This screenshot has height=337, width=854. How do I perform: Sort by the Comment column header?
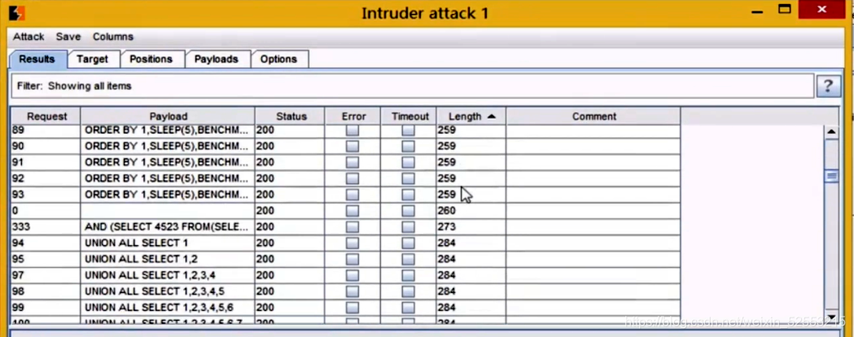tap(593, 116)
